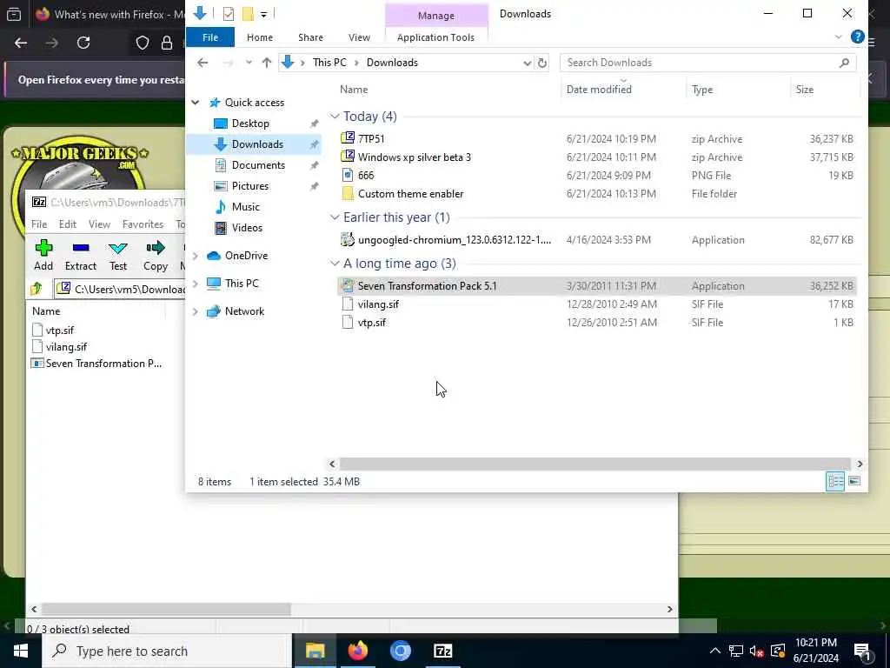This screenshot has width=890, height=668.
Task: Open Firefox from the taskbar
Action: [x=357, y=651]
